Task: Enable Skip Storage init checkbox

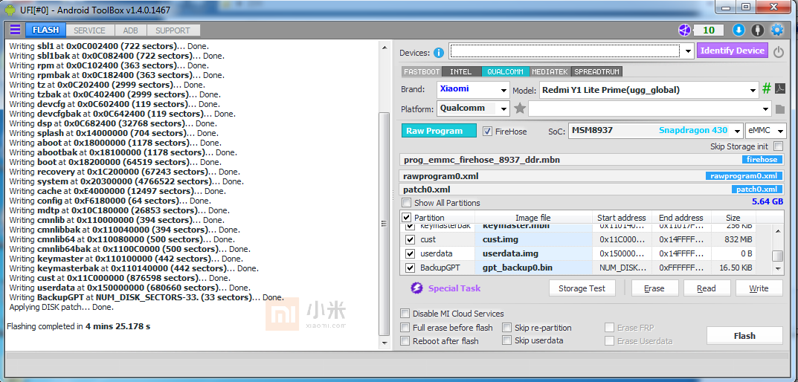Action: coord(778,146)
